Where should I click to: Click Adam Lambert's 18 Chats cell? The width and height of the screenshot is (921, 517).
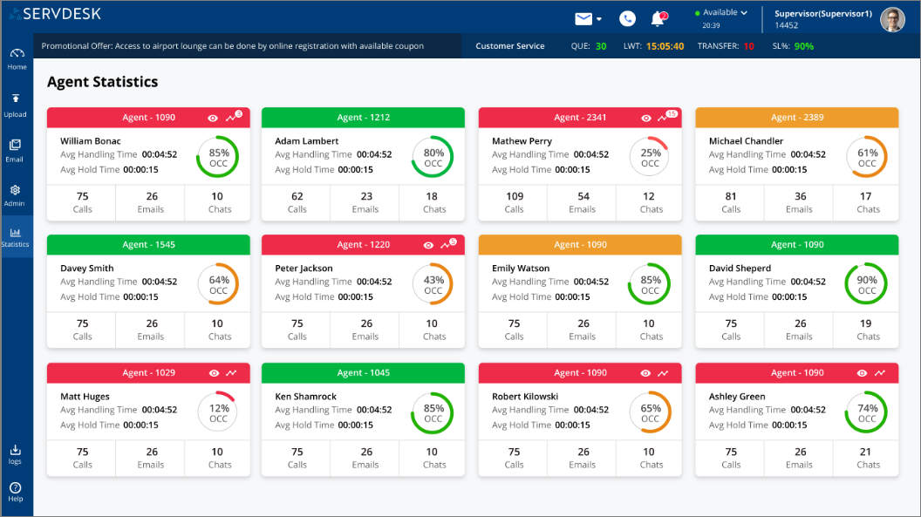(x=433, y=202)
